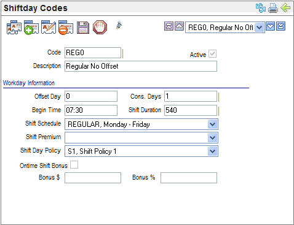Go back using the green arrow
The width and height of the screenshot is (294, 225).
point(285,8)
